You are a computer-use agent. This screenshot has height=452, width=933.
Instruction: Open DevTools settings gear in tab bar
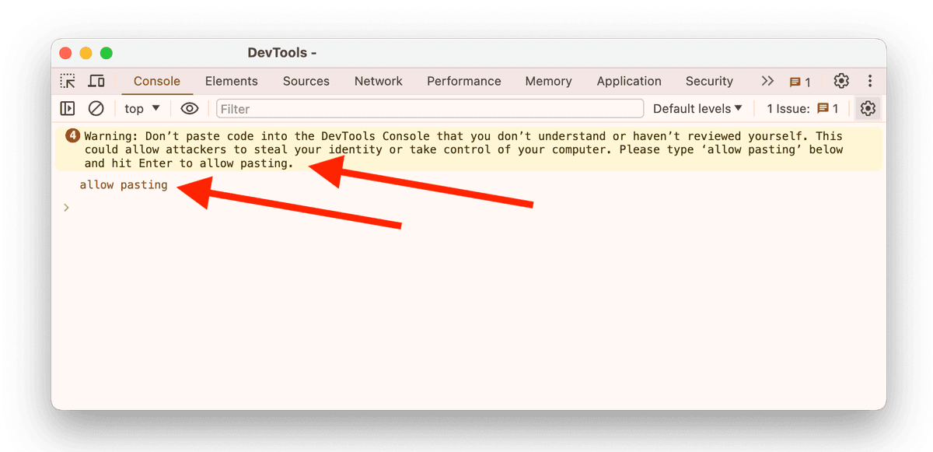841,81
